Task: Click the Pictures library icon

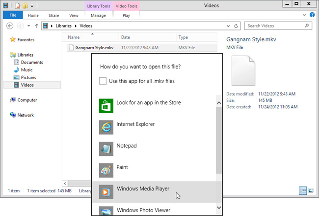Action: click(x=17, y=78)
